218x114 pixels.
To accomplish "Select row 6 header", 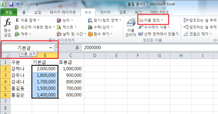I will click(5, 95).
